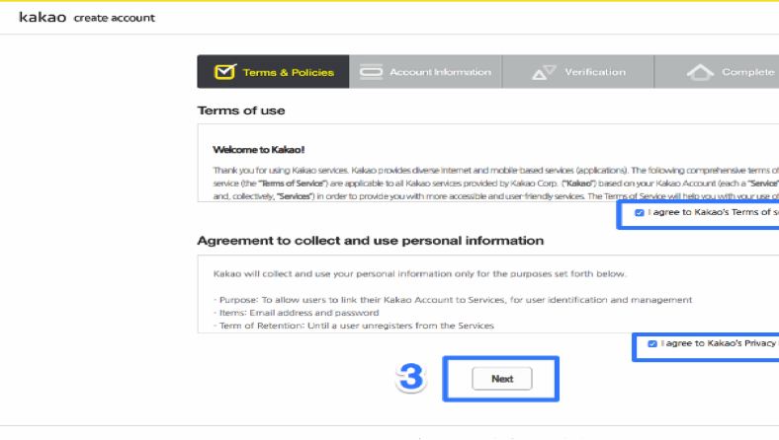Click the Terms & Policies envelope icon

tap(225, 72)
